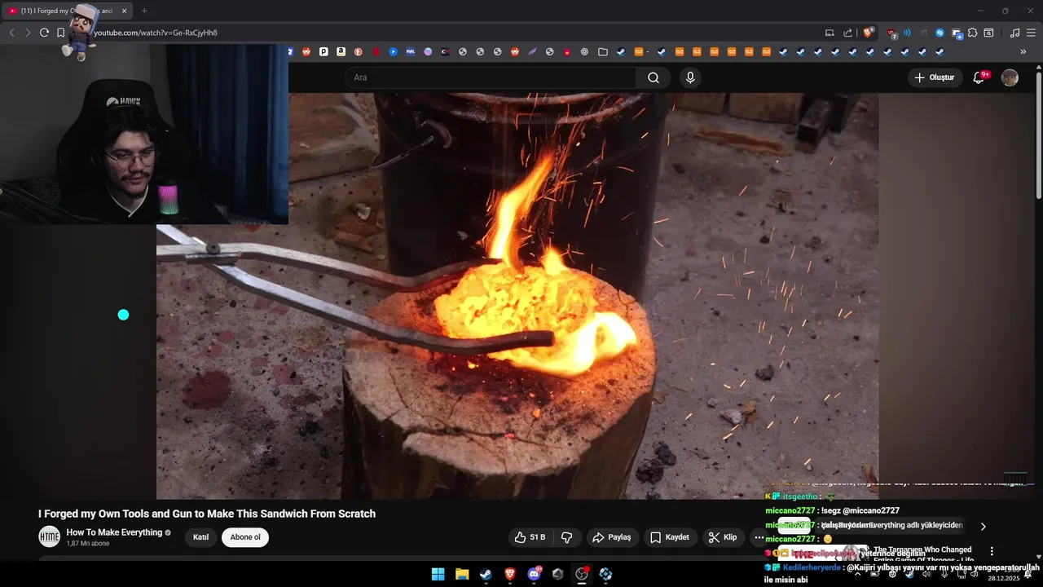The height and width of the screenshot is (587, 1043).
Task: Close the current YouTube tab
Action: click(124, 11)
